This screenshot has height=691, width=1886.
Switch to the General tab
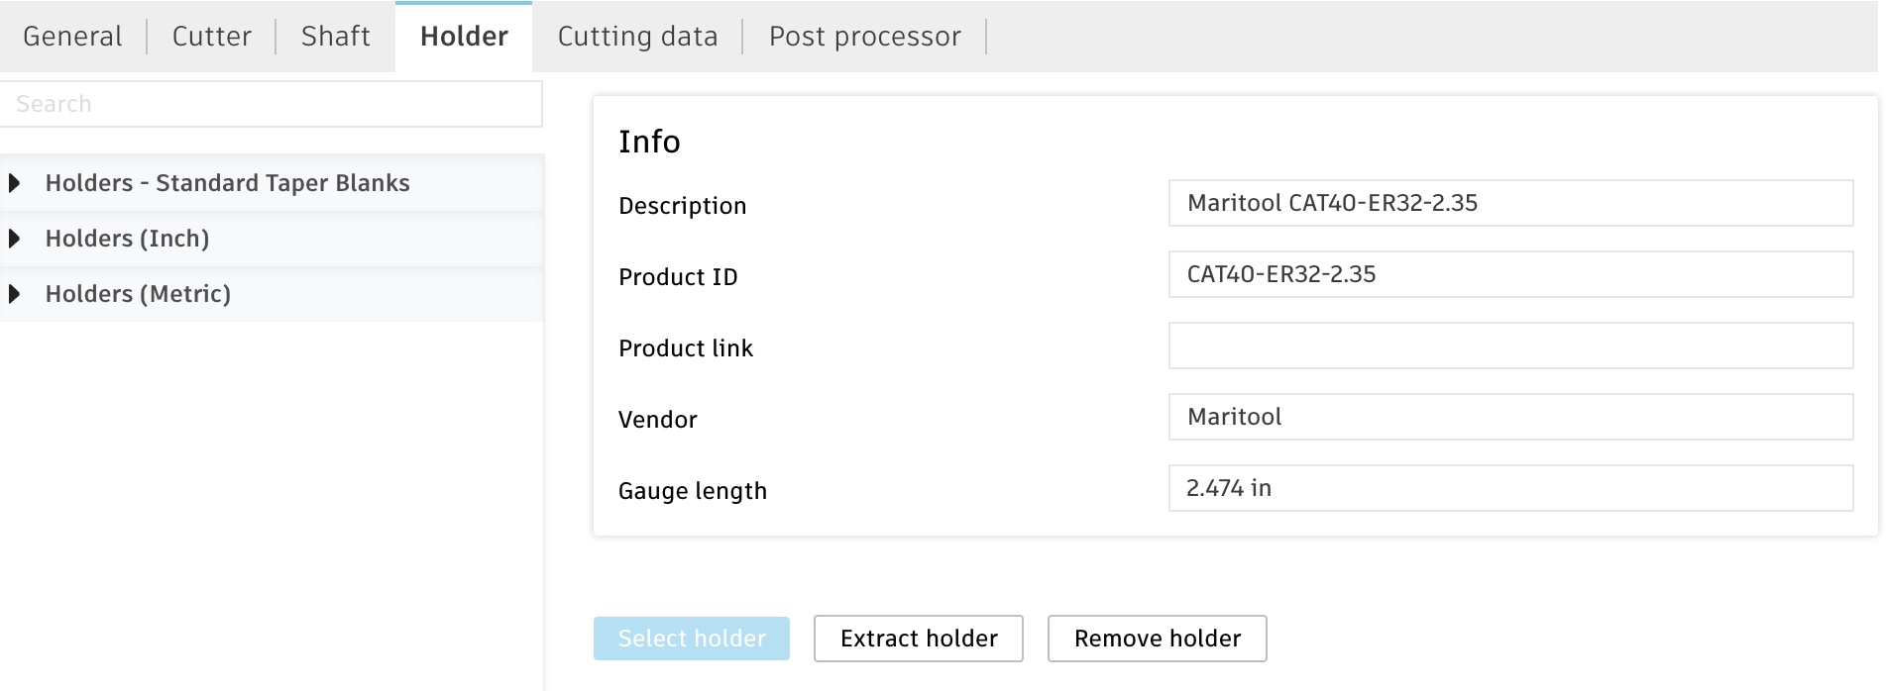[x=72, y=37]
